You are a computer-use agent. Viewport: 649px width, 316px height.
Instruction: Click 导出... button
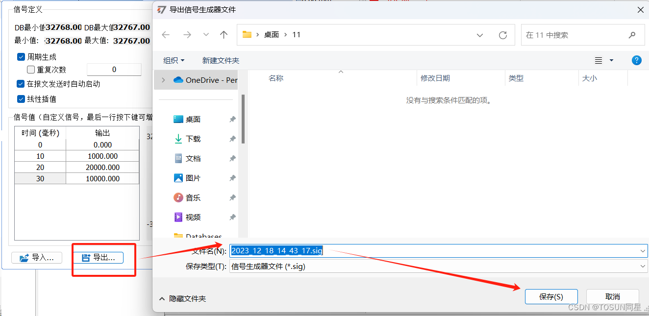click(x=98, y=257)
